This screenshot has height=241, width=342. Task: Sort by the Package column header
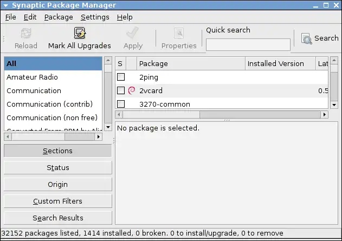click(x=191, y=63)
